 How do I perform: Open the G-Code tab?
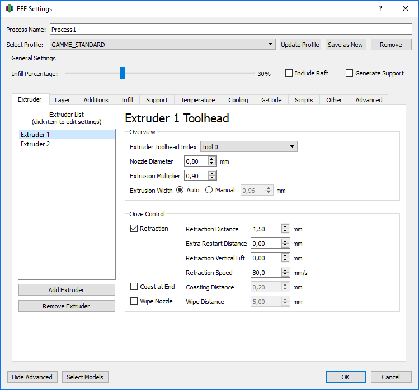tap(271, 100)
